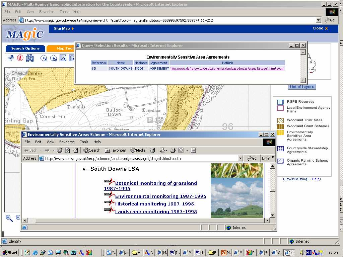Image resolution: width=343 pixels, height=257 pixels.
Task: Open View menu in ESA Scheme window
Action: [x=50, y=142]
